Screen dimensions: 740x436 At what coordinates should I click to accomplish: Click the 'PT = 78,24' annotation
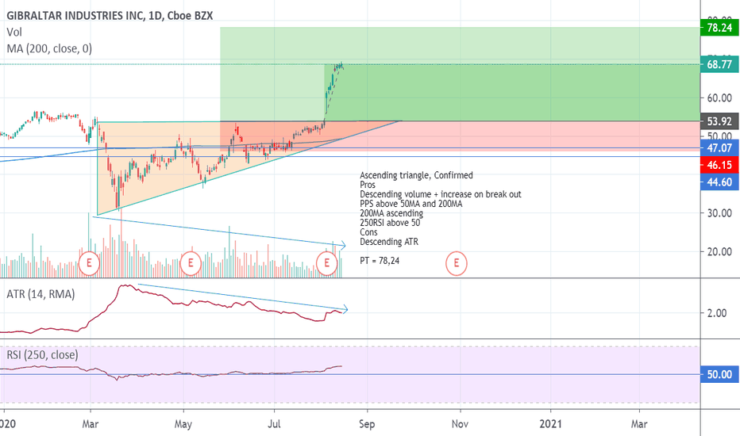tap(380, 261)
